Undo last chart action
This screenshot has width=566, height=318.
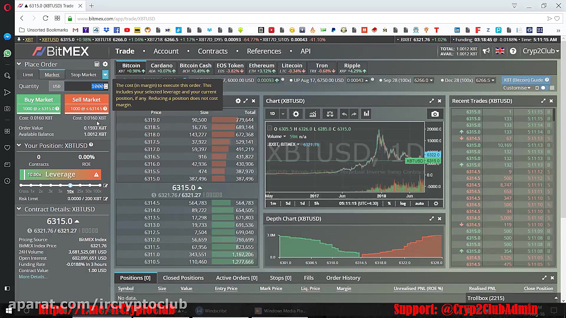[344, 114]
